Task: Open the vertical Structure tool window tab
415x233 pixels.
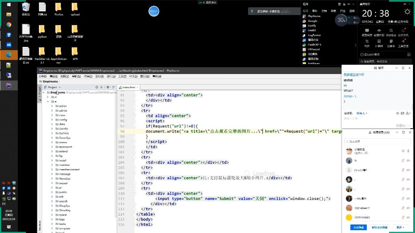Action: point(40,226)
